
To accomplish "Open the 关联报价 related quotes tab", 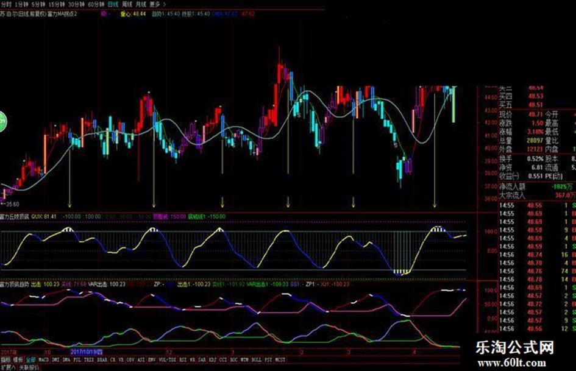I will (x=29, y=367).
